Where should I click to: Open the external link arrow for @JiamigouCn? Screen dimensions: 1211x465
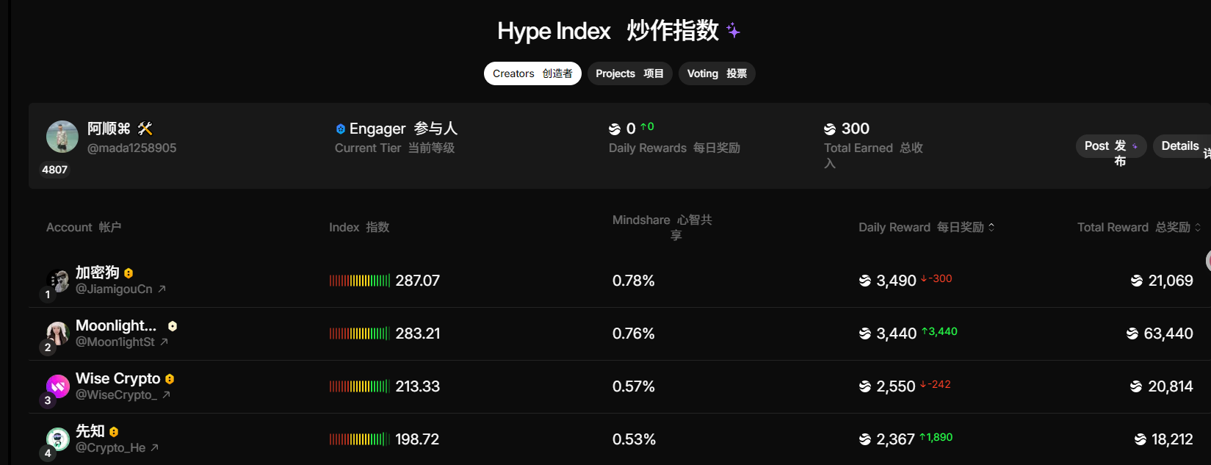click(162, 289)
